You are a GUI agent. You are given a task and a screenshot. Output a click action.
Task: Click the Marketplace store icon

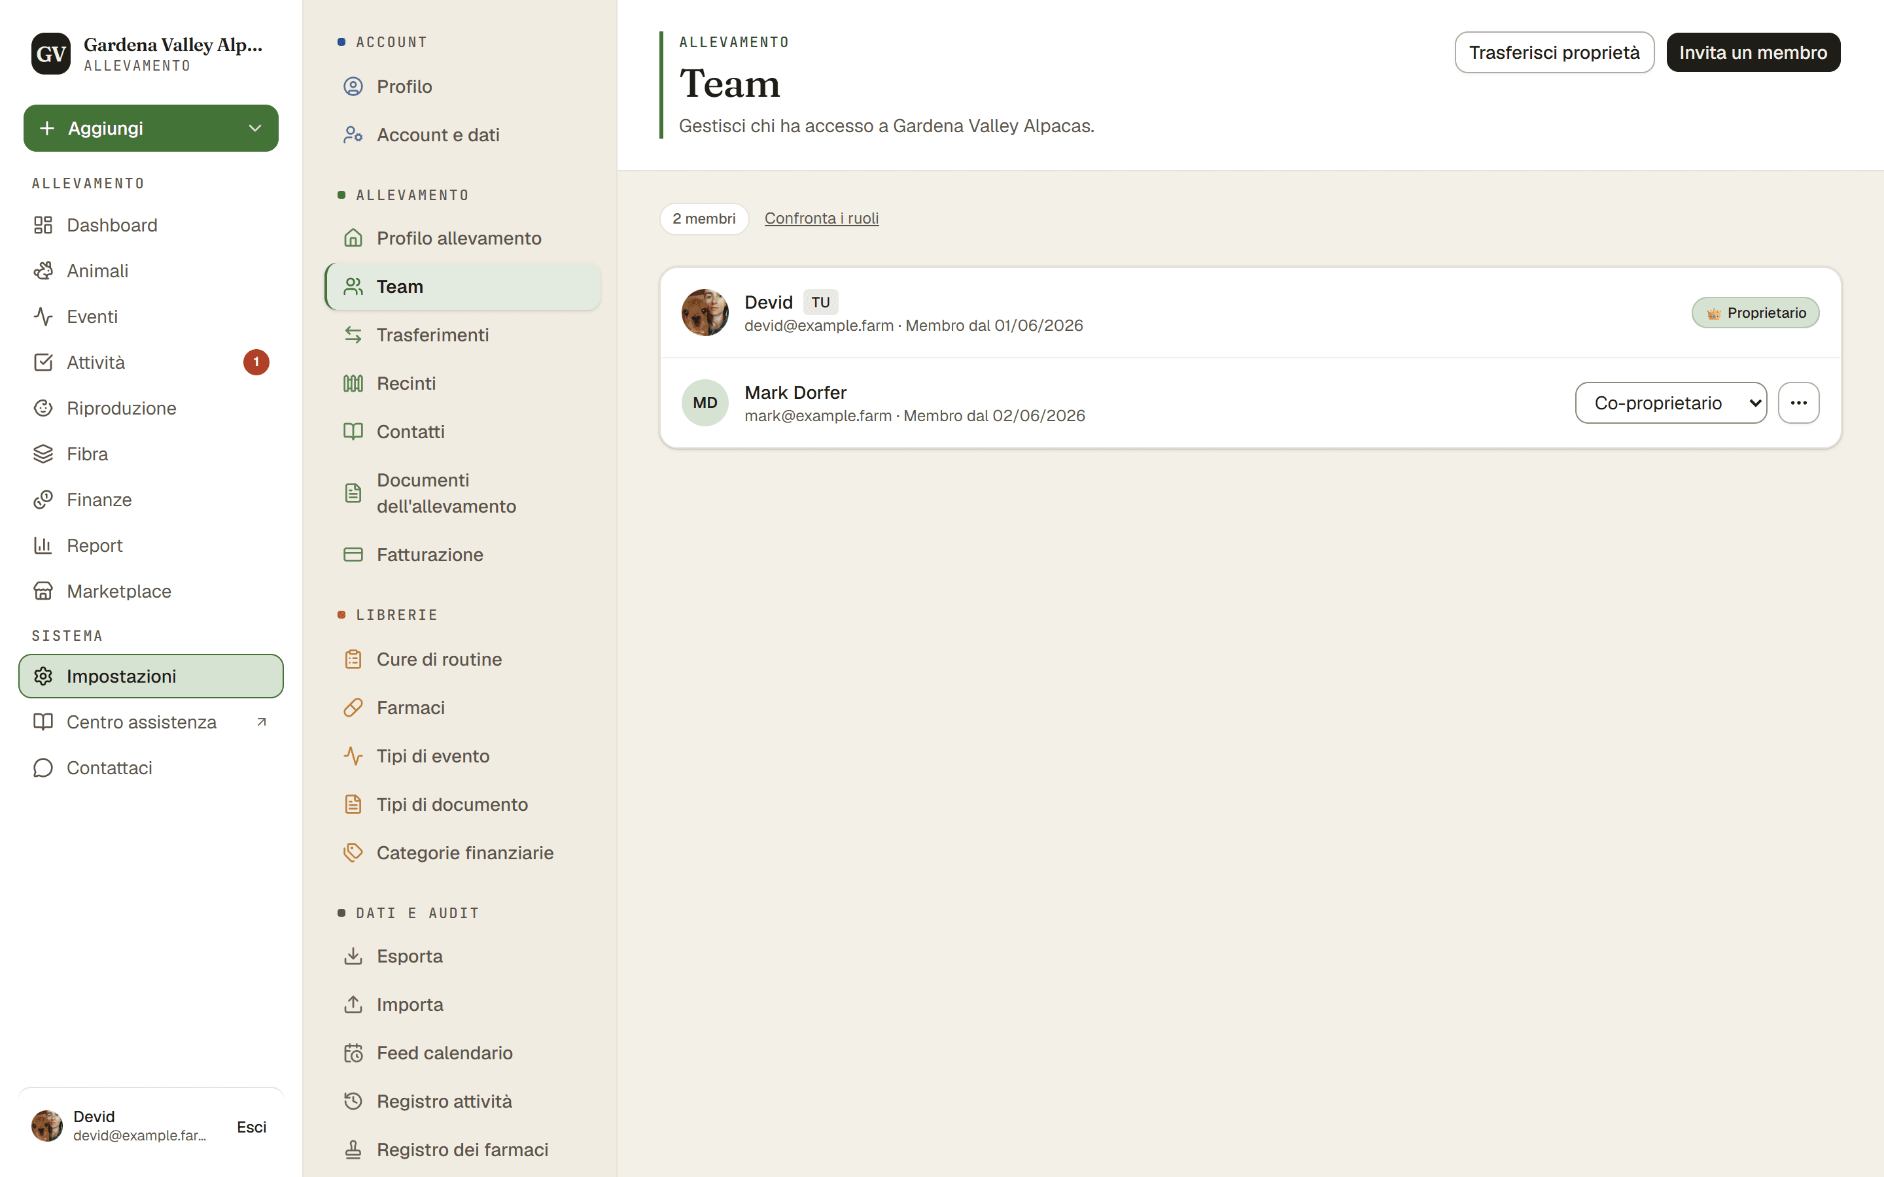43,592
